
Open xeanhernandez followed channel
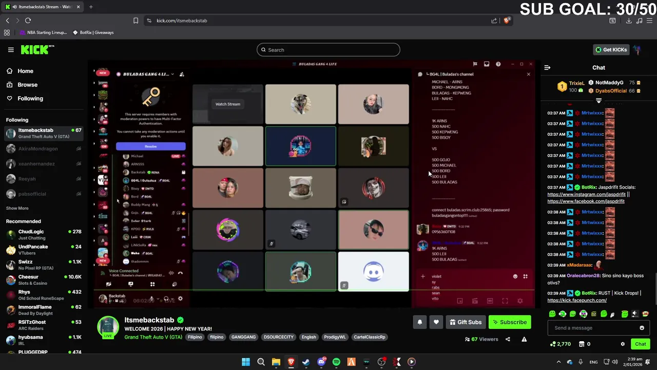[x=44, y=163]
